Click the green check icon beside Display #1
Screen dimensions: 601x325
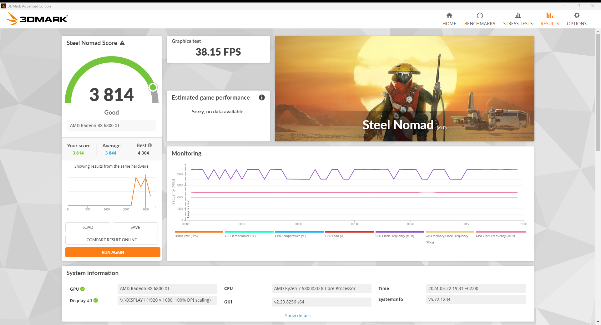[x=96, y=300]
